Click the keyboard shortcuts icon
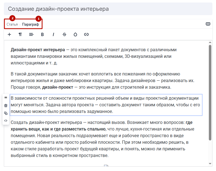The width and height of the screenshot is (216, 171). tap(208, 24)
